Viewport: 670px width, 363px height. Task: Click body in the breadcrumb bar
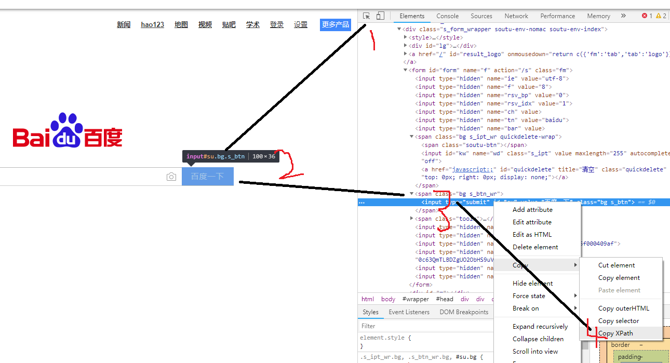tap(388, 299)
